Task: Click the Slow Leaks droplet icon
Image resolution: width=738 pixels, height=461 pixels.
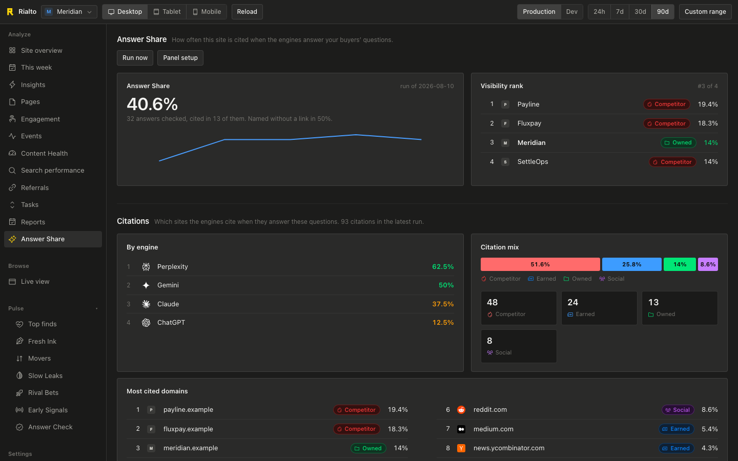Action: pos(19,375)
